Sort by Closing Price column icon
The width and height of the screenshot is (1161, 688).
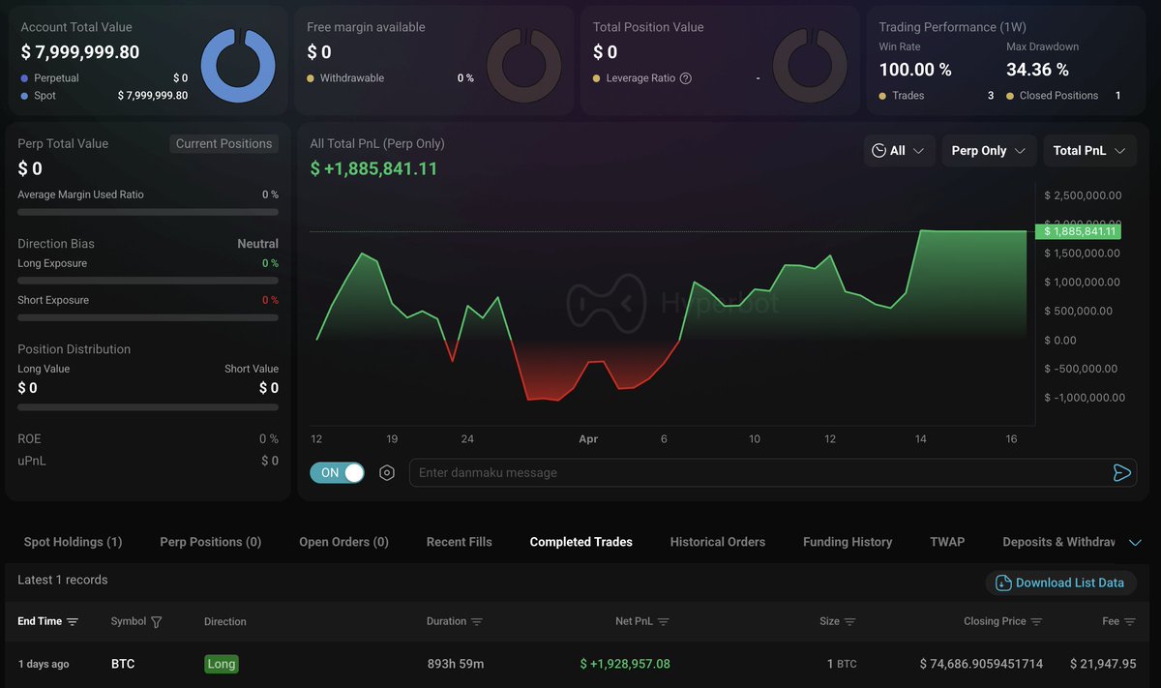pyautogui.click(x=1036, y=622)
